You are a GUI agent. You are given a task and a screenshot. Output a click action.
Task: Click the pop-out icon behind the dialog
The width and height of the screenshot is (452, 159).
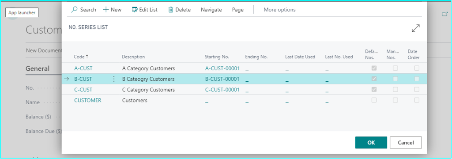pyautogui.click(x=444, y=14)
